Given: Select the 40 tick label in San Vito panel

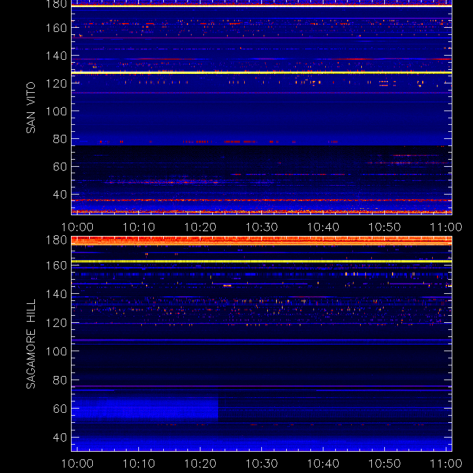Looking at the screenshot, I should [60, 195].
